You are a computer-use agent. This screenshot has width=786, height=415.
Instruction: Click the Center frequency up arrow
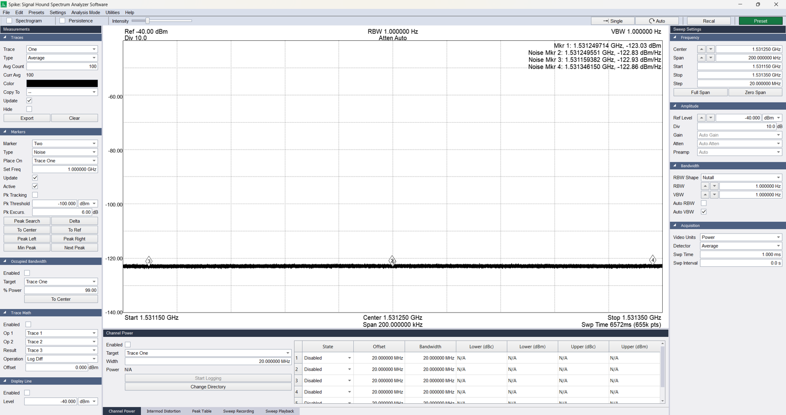coord(701,50)
